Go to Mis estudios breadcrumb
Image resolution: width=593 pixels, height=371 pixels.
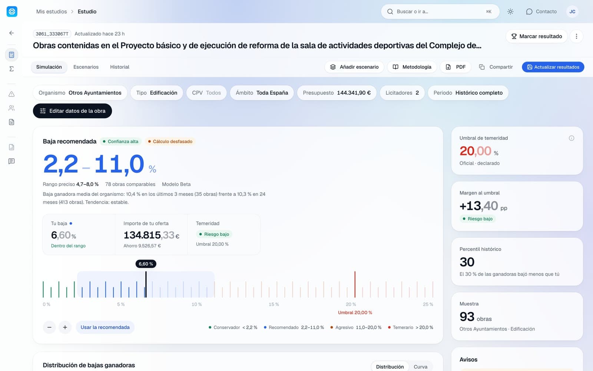tap(52, 12)
